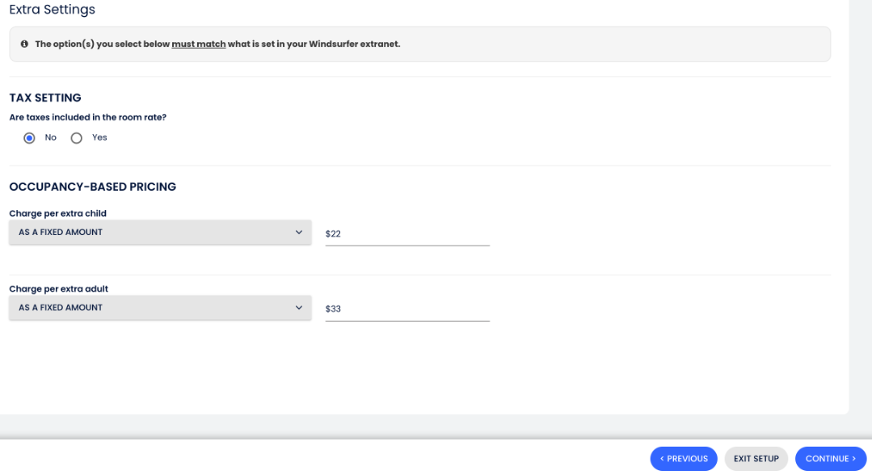Click the TAX SETTING section title
This screenshot has width=872, height=475.
coord(45,98)
